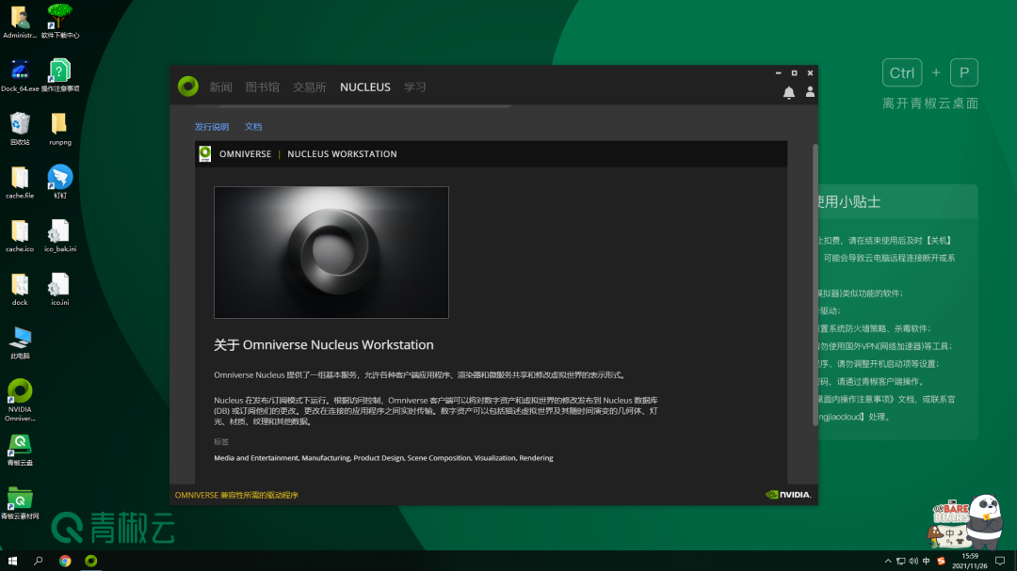The width and height of the screenshot is (1017, 571).
Task: Open the action center notification icon
Action: coord(1000,561)
